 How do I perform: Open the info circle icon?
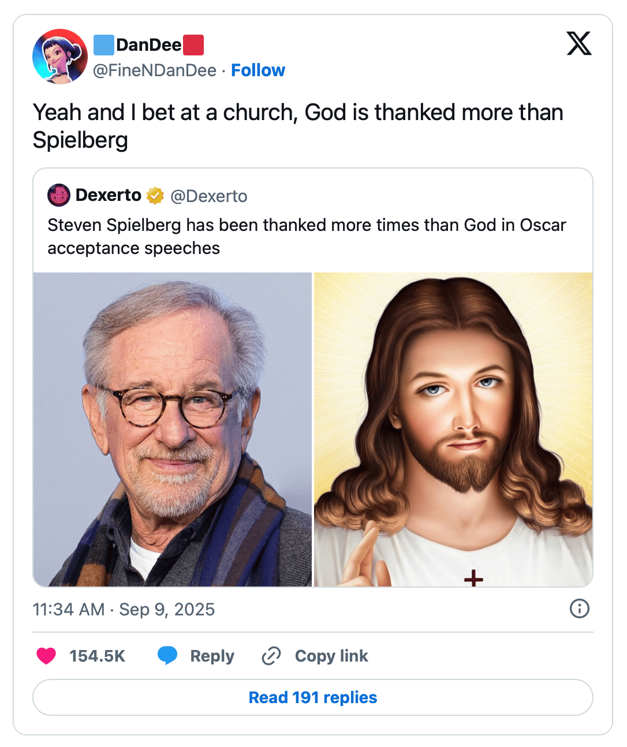579,608
